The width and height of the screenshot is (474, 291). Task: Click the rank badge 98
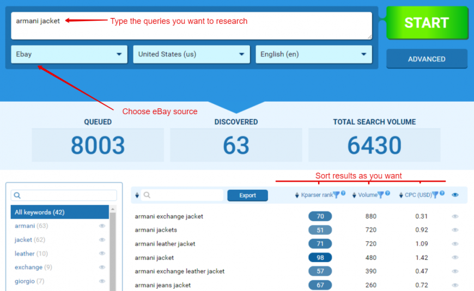(320, 257)
